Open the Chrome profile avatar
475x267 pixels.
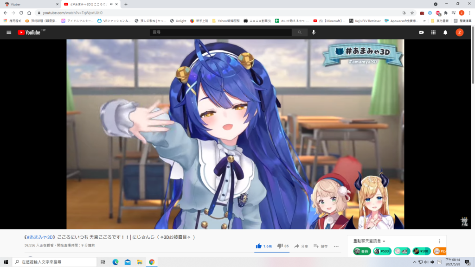tap(462, 13)
